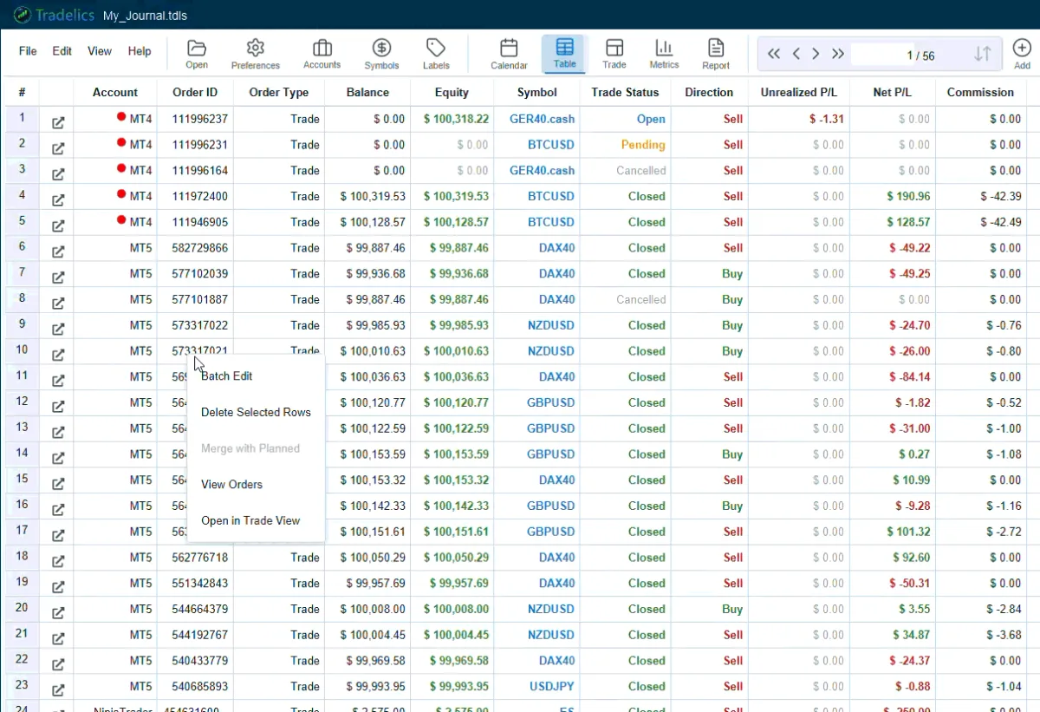Click equity value $ 100,318.22
Viewport: 1040px width, 712px height.
(x=456, y=119)
